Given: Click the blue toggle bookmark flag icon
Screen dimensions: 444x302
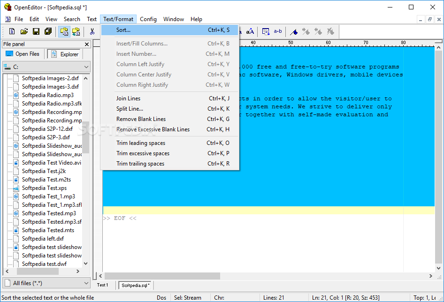Looking at the screenshot, I should point(294,32).
